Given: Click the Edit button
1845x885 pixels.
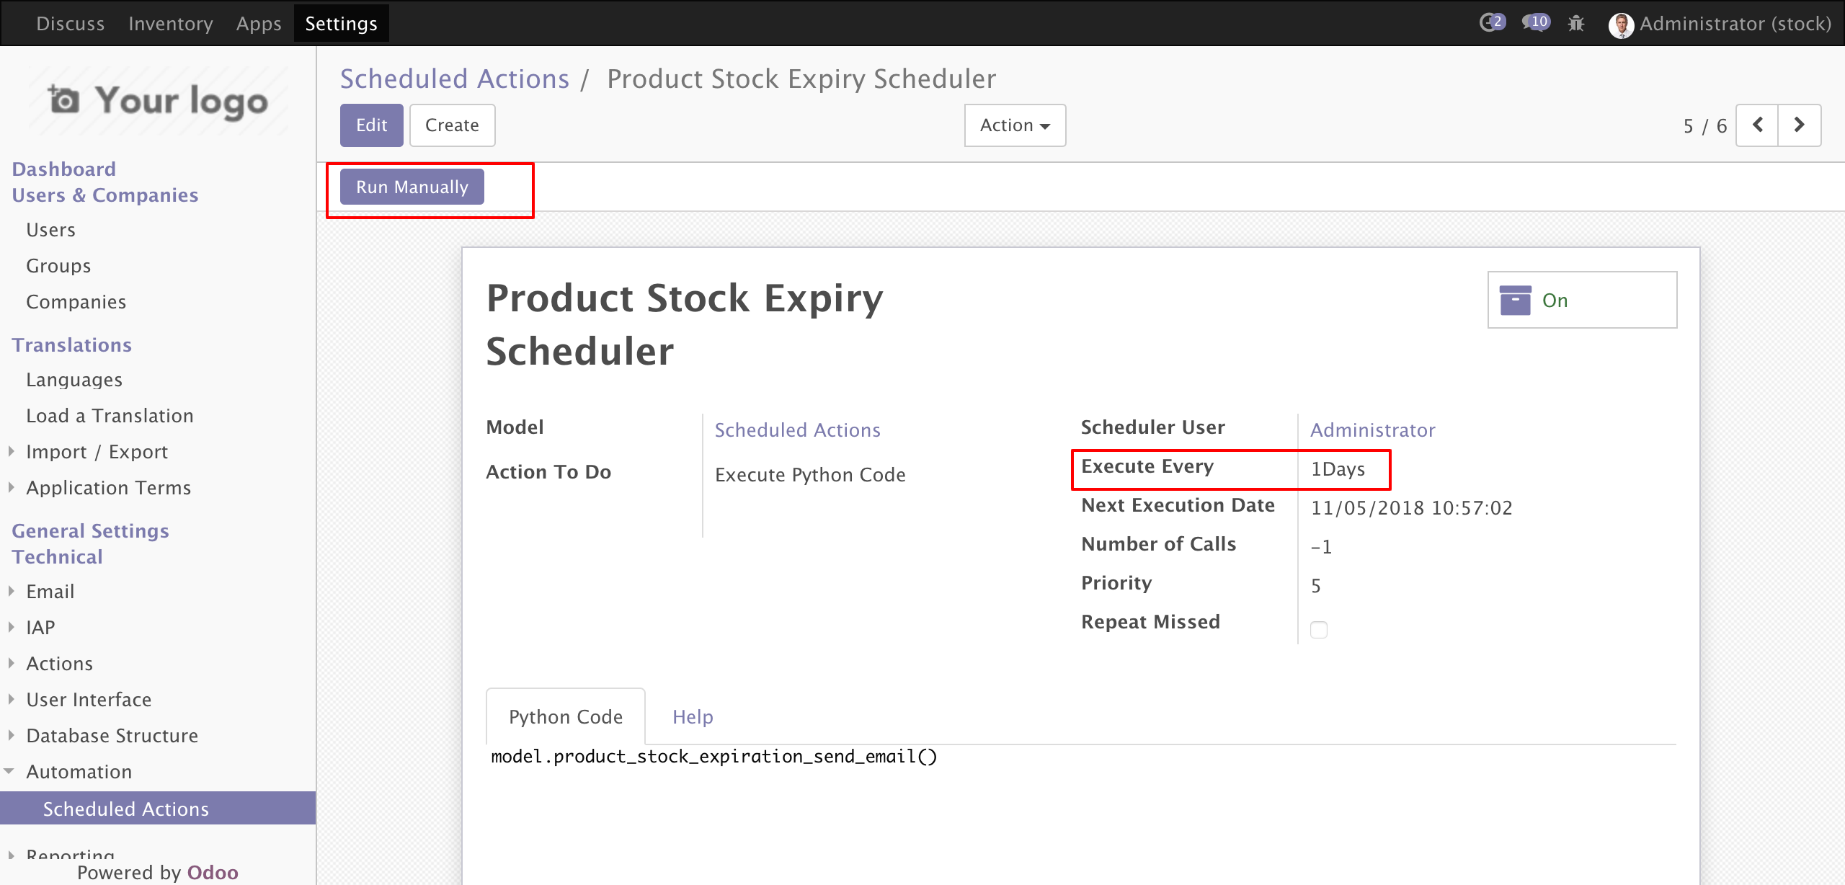Looking at the screenshot, I should pos(371,125).
